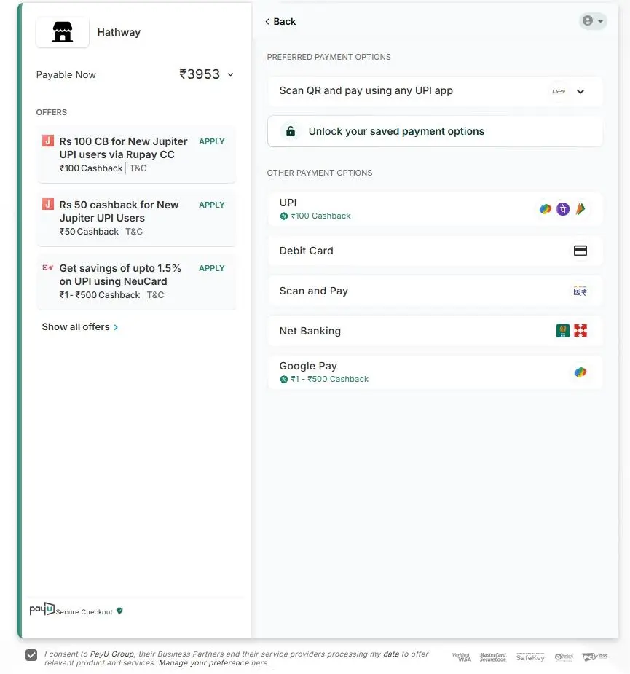Choose Debit Card as the payment method
Image resolution: width=630 pixels, height=674 pixels.
coord(307,251)
